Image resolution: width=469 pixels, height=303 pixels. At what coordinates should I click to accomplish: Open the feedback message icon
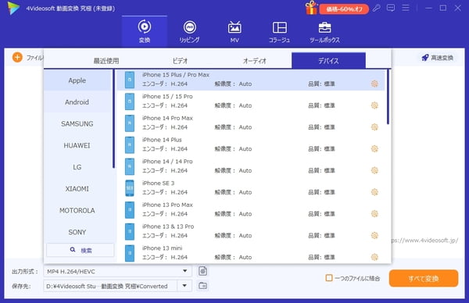(391, 8)
